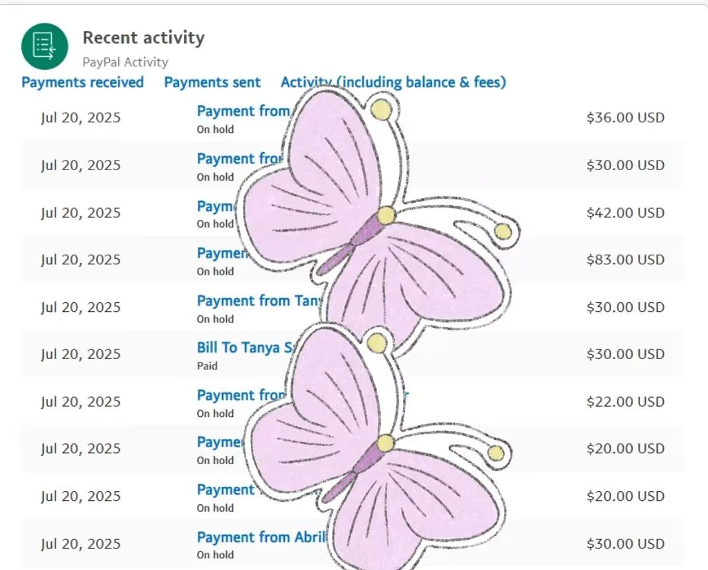Select the $42.00 USD amount
This screenshot has height=570, width=708.
coord(625,213)
